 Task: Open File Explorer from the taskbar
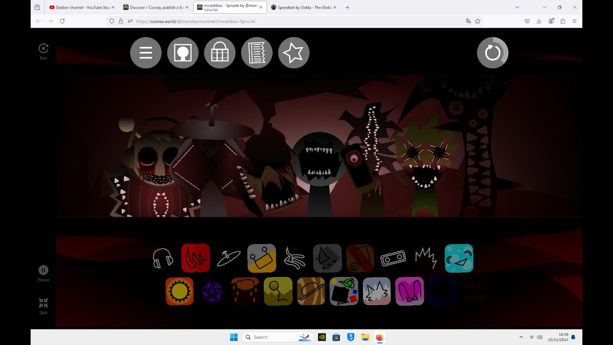pyautogui.click(x=365, y=337)
